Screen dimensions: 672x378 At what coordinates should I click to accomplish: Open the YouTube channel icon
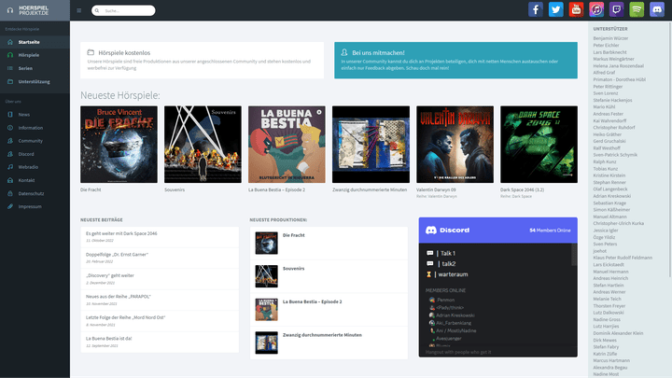(576, 9)
